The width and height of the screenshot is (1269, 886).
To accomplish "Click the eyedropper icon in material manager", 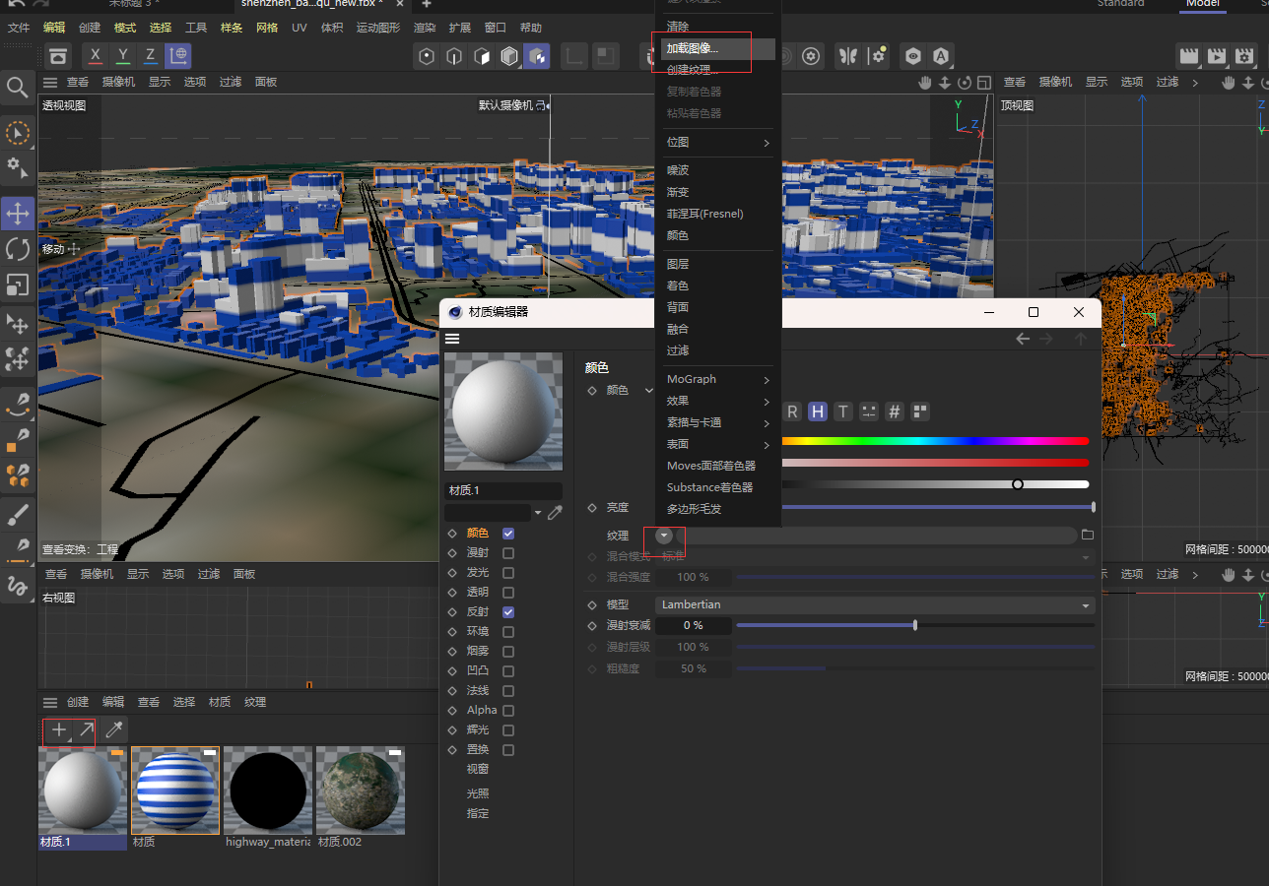I will click(x=114, y=730).
